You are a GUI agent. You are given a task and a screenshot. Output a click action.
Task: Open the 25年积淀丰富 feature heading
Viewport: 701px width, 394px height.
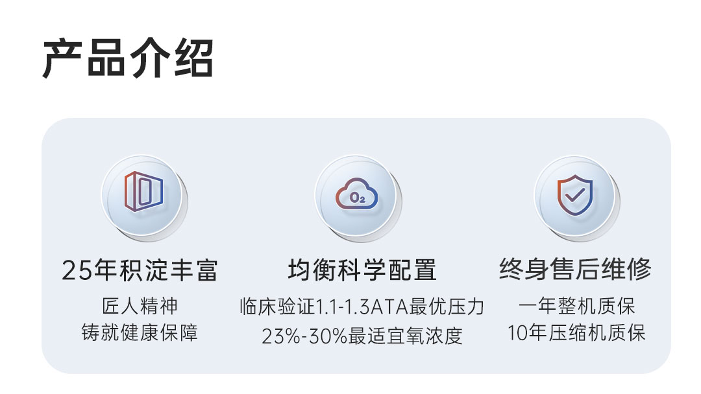(x=140, y=270)
